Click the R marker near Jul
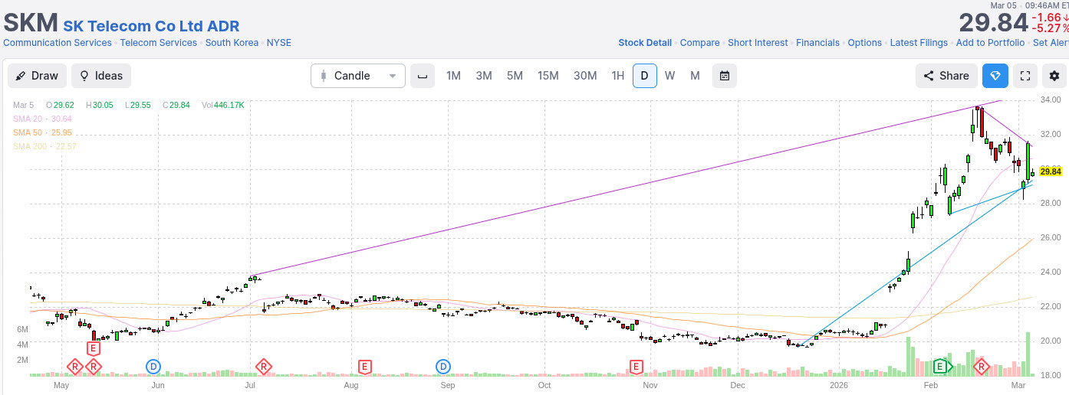Screen dimensions: 1069x395 (x=264, y=367)
